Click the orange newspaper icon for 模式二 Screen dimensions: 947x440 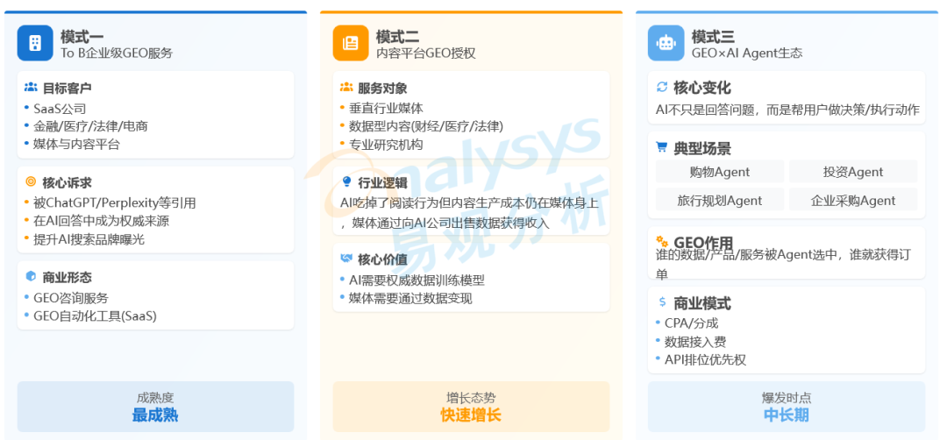(x=350, y=43)
